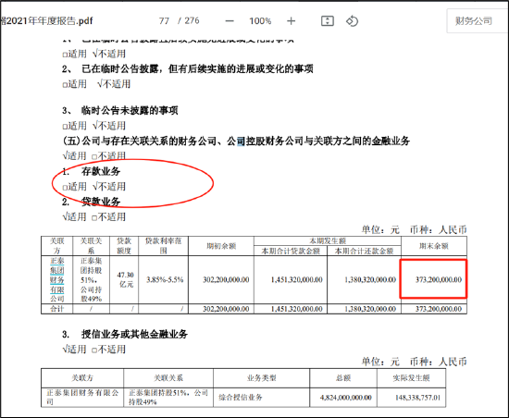Click relationship cell 正泰集团持股51% in loan table
Viewport: 509px width, 418px height.
pyautogui.click(x=92, y=280)
